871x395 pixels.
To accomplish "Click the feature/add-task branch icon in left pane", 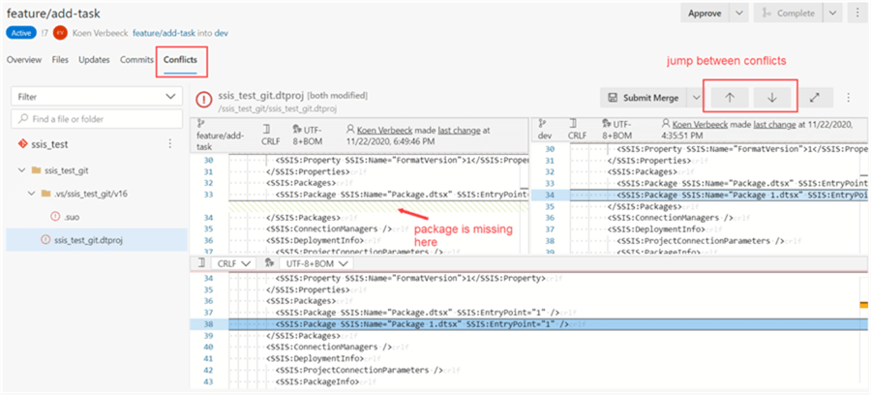I will [x=200, y=125].
